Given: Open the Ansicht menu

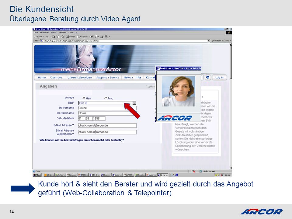Looking at the screenshot, I should (54, 33).
